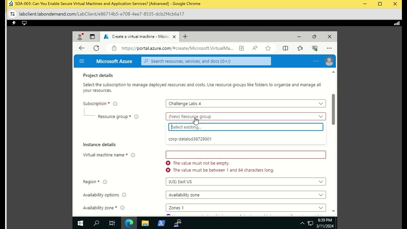Open Browser essentials icon
Image resolution: width=407 pixels, height=229 pixels.
point(315,48)
